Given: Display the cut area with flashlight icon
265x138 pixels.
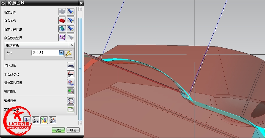Looking at the screenshot, I should click(x=71, y=29).
